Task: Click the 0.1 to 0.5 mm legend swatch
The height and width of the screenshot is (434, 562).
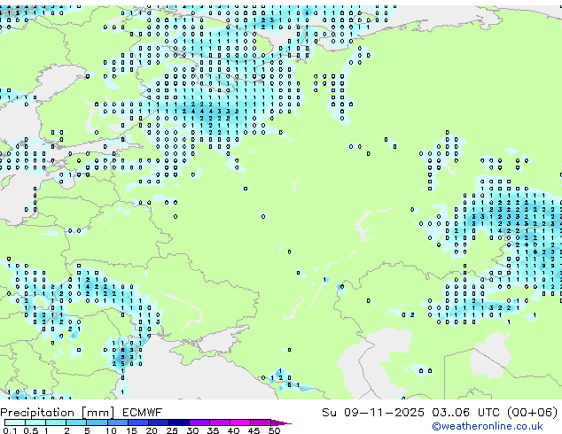Action: (15, 422)
